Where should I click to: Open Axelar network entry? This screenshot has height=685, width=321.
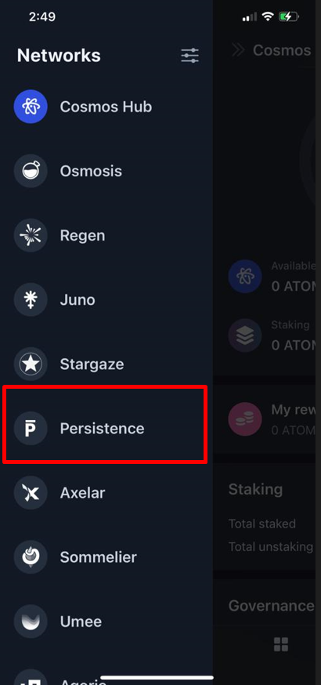pyautogui.click(x=106, y=493)
